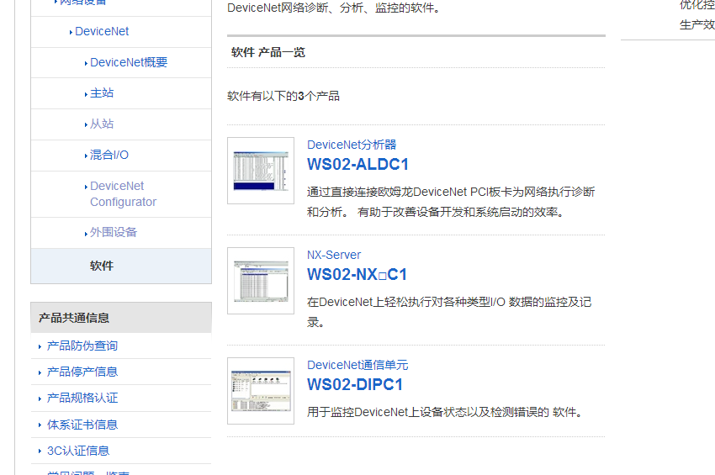This screenshot has width=715, height=475.
Task: Click the WS02-NX□C1 product title link
Action: 357,274
